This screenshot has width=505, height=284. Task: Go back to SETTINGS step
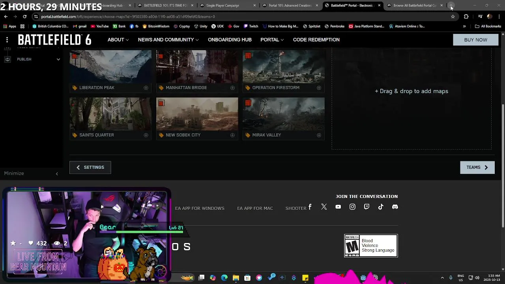90,167
